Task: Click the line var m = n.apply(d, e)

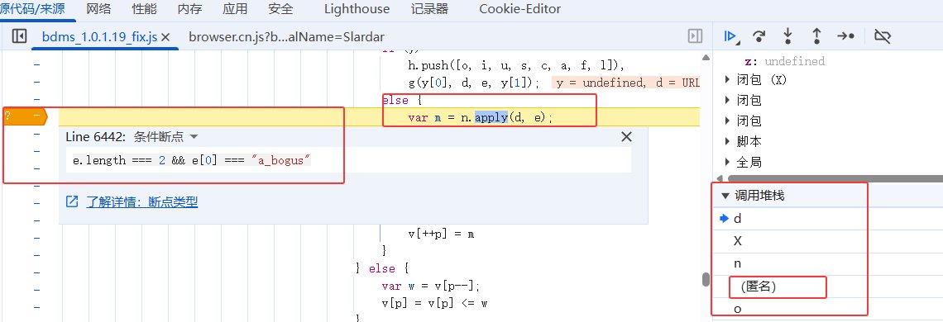Action: tap(481, 118)
